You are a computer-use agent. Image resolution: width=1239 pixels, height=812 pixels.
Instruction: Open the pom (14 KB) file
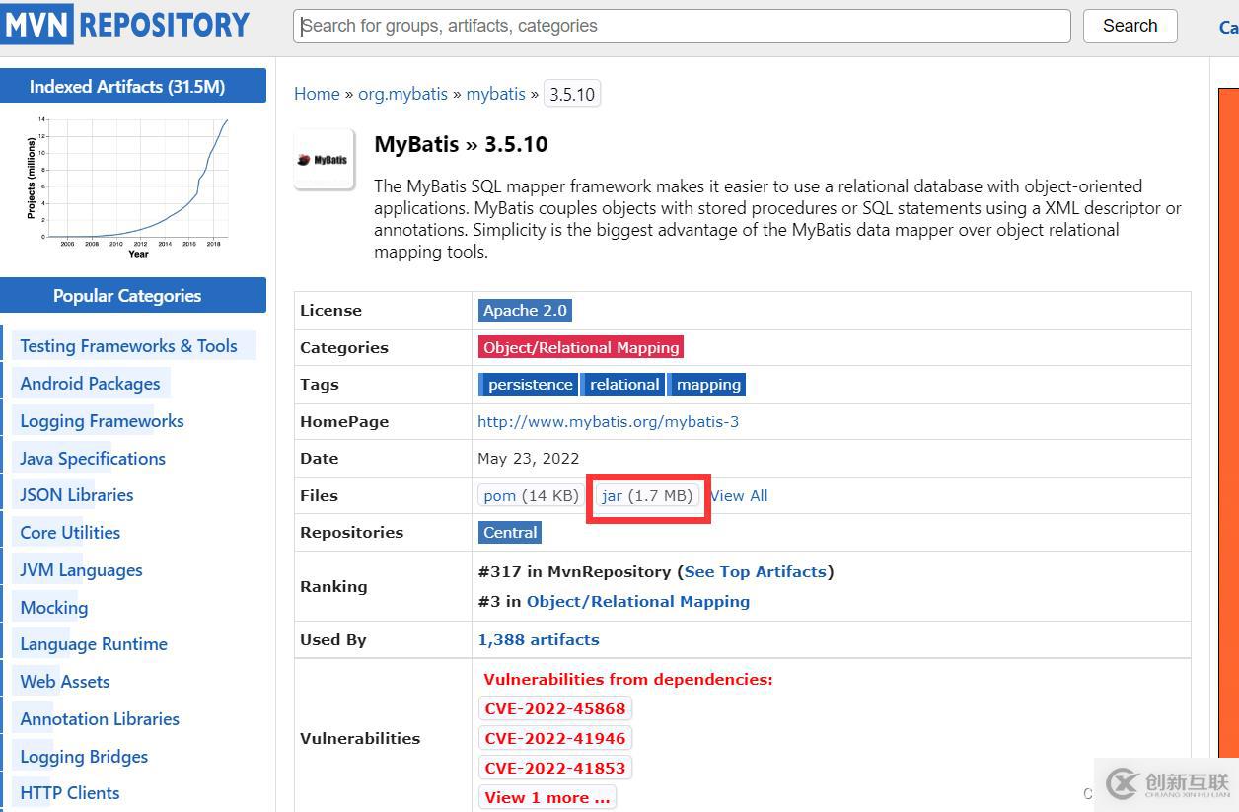click(x=531, y=495)
